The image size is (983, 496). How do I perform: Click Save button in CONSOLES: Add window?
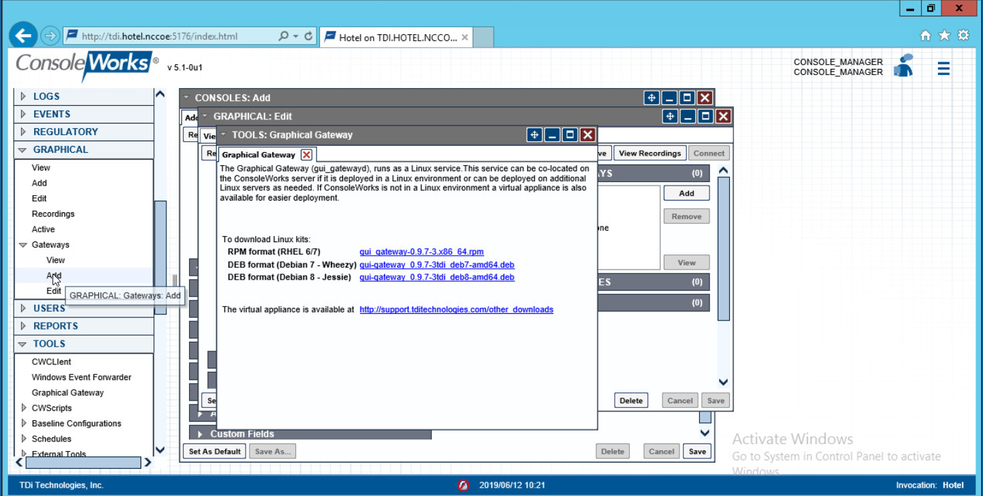(x=697, y=451)
